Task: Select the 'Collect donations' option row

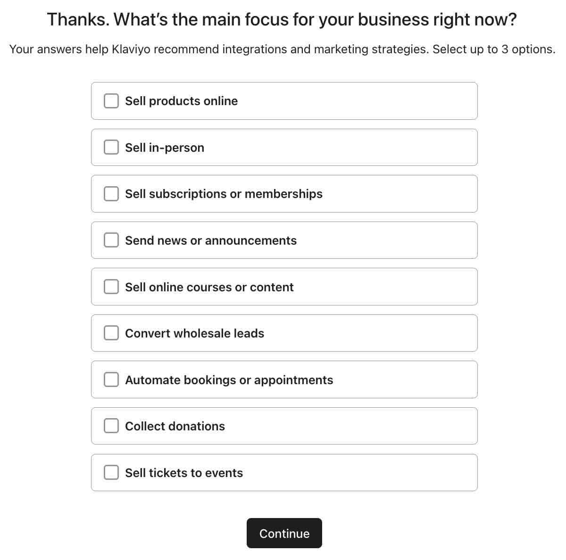Action: tap(284, 426)
